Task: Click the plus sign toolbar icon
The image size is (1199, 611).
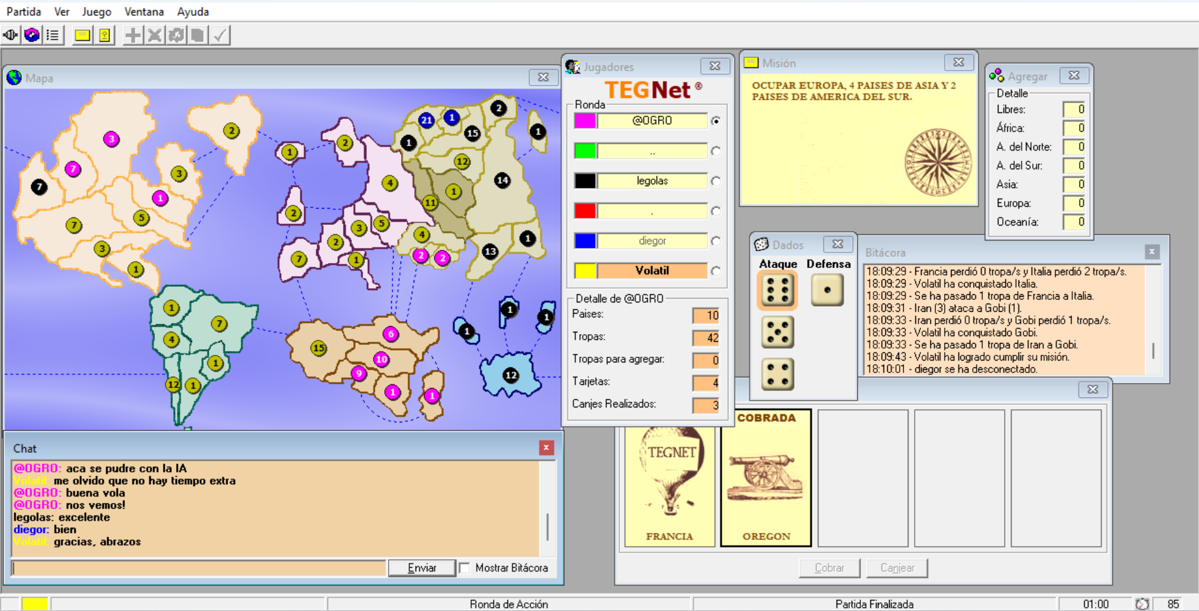Action: tap(132, 35)
